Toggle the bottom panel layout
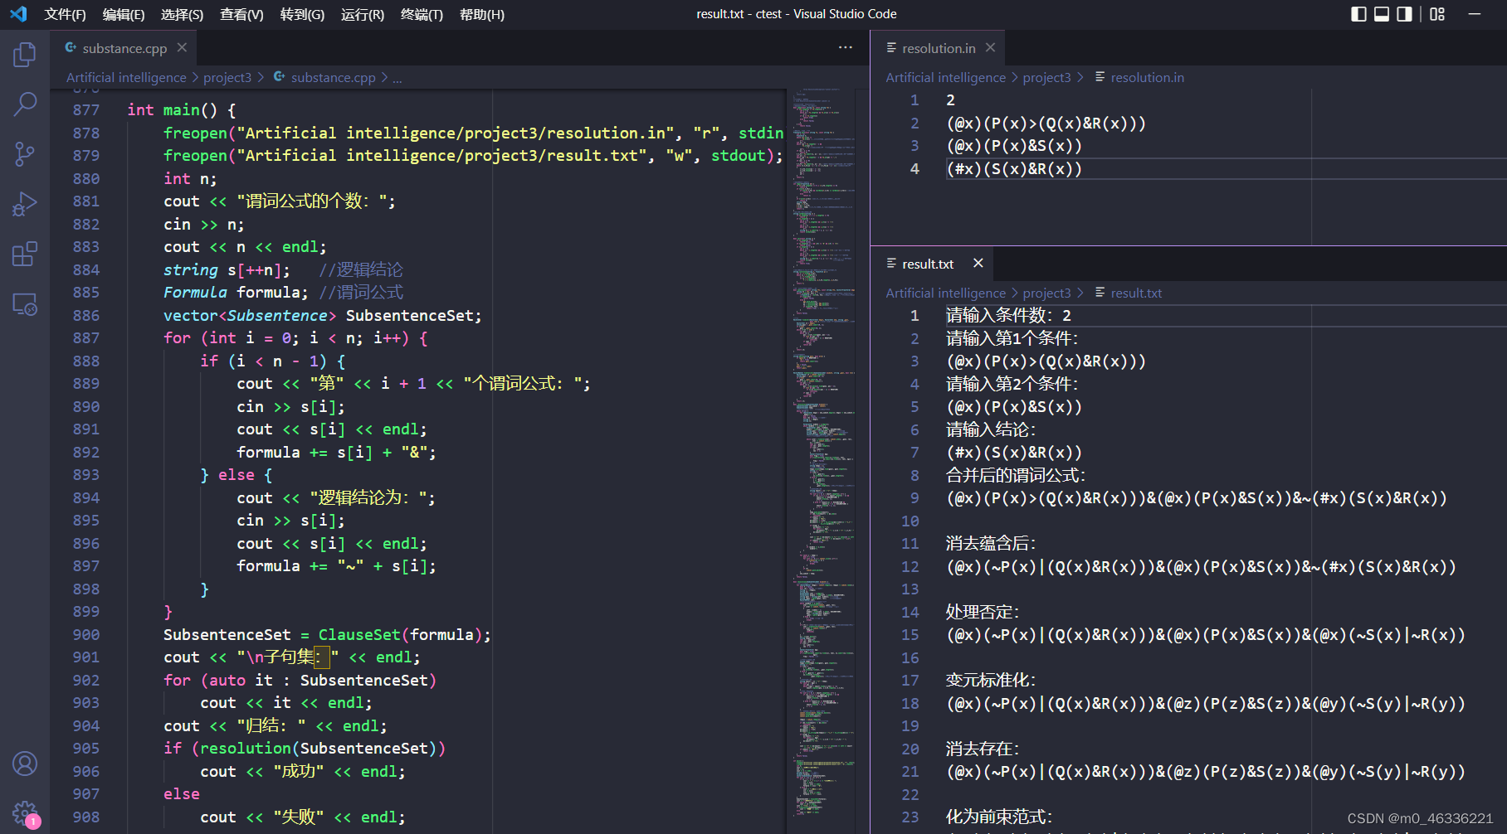The height and width of the screenshot is (834, 1507). (1382, 14)
